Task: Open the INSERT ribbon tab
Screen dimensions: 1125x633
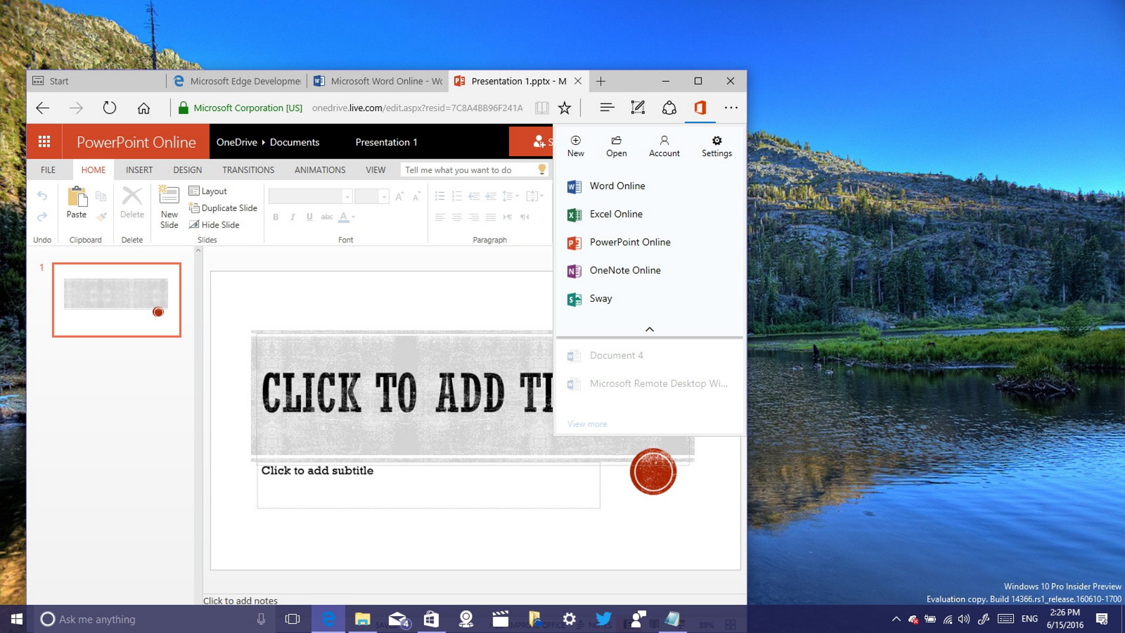Action: 138,170
